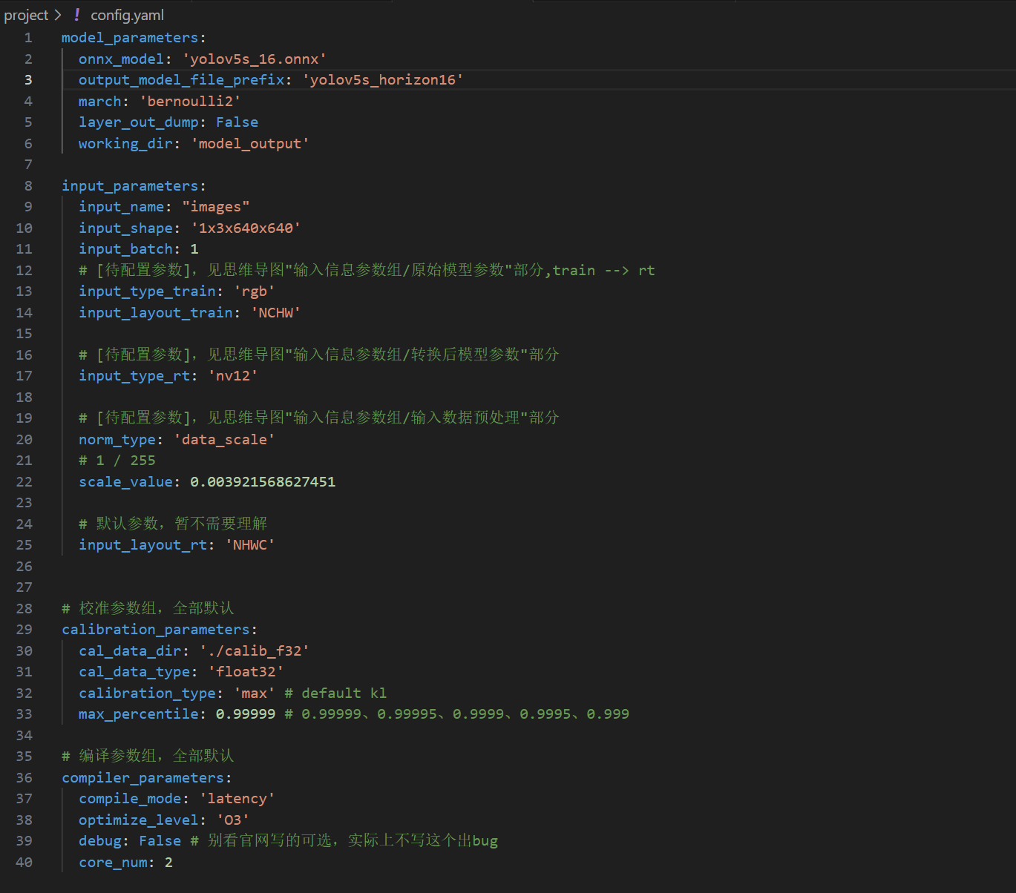Screen dimensions: 1016x893
Task: Click the breadcrumb chevron after project
Action: [58, 15]
